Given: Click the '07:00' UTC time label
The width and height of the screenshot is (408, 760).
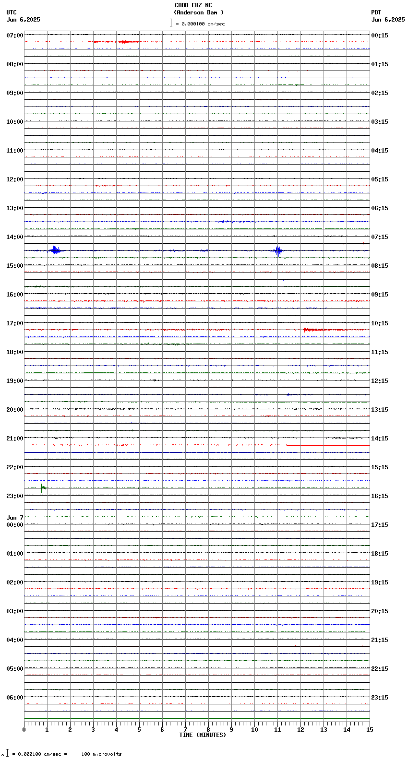Looking at the screenshot, I should (15, 36).
